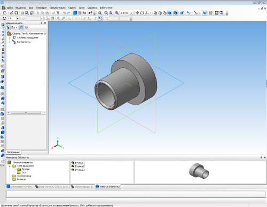Open the Спецификация menu

point(57,7)
